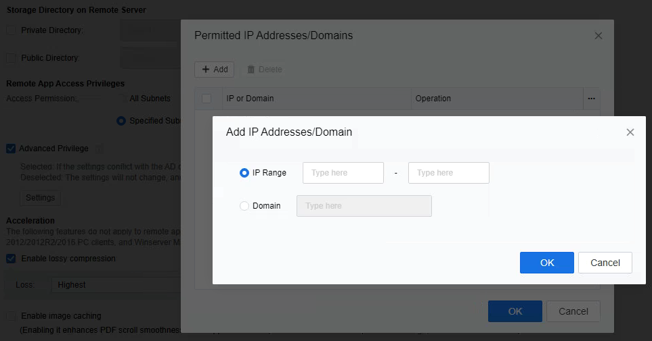Image resolution: width=652 pixels, height=341 pixels.
Task: Close the Permitted IP Addresses/Domains window
Action: coord(598,36)
